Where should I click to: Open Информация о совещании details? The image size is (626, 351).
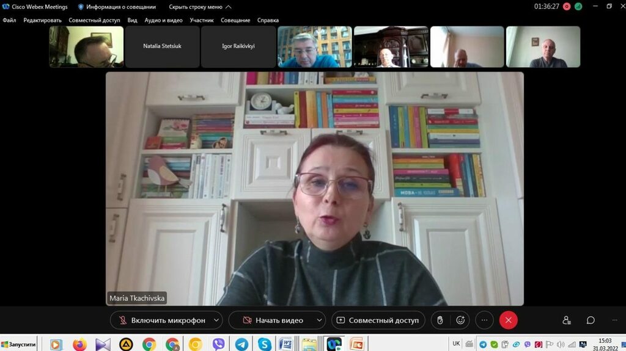116,7
